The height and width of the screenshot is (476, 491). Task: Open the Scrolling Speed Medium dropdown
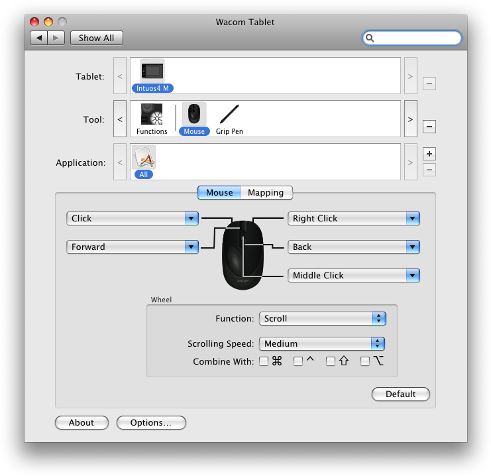322,343
